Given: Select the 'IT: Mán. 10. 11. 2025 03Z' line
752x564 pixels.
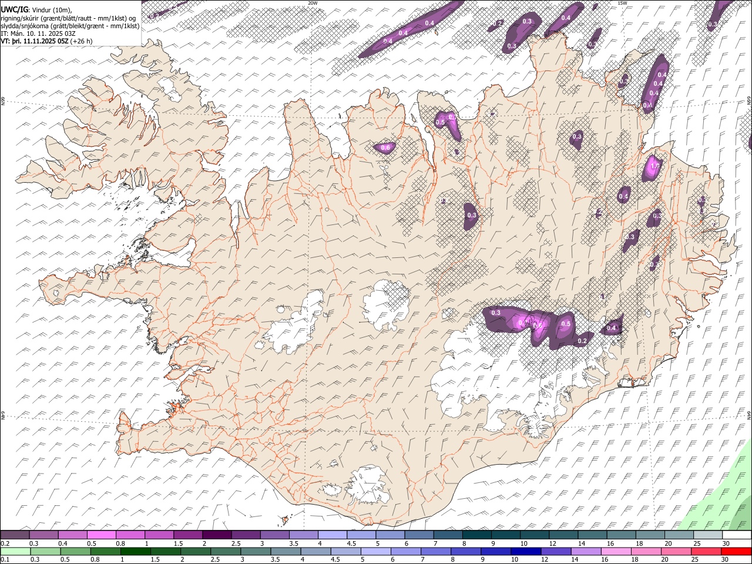Looking at the screenshot, I should 38,33.
